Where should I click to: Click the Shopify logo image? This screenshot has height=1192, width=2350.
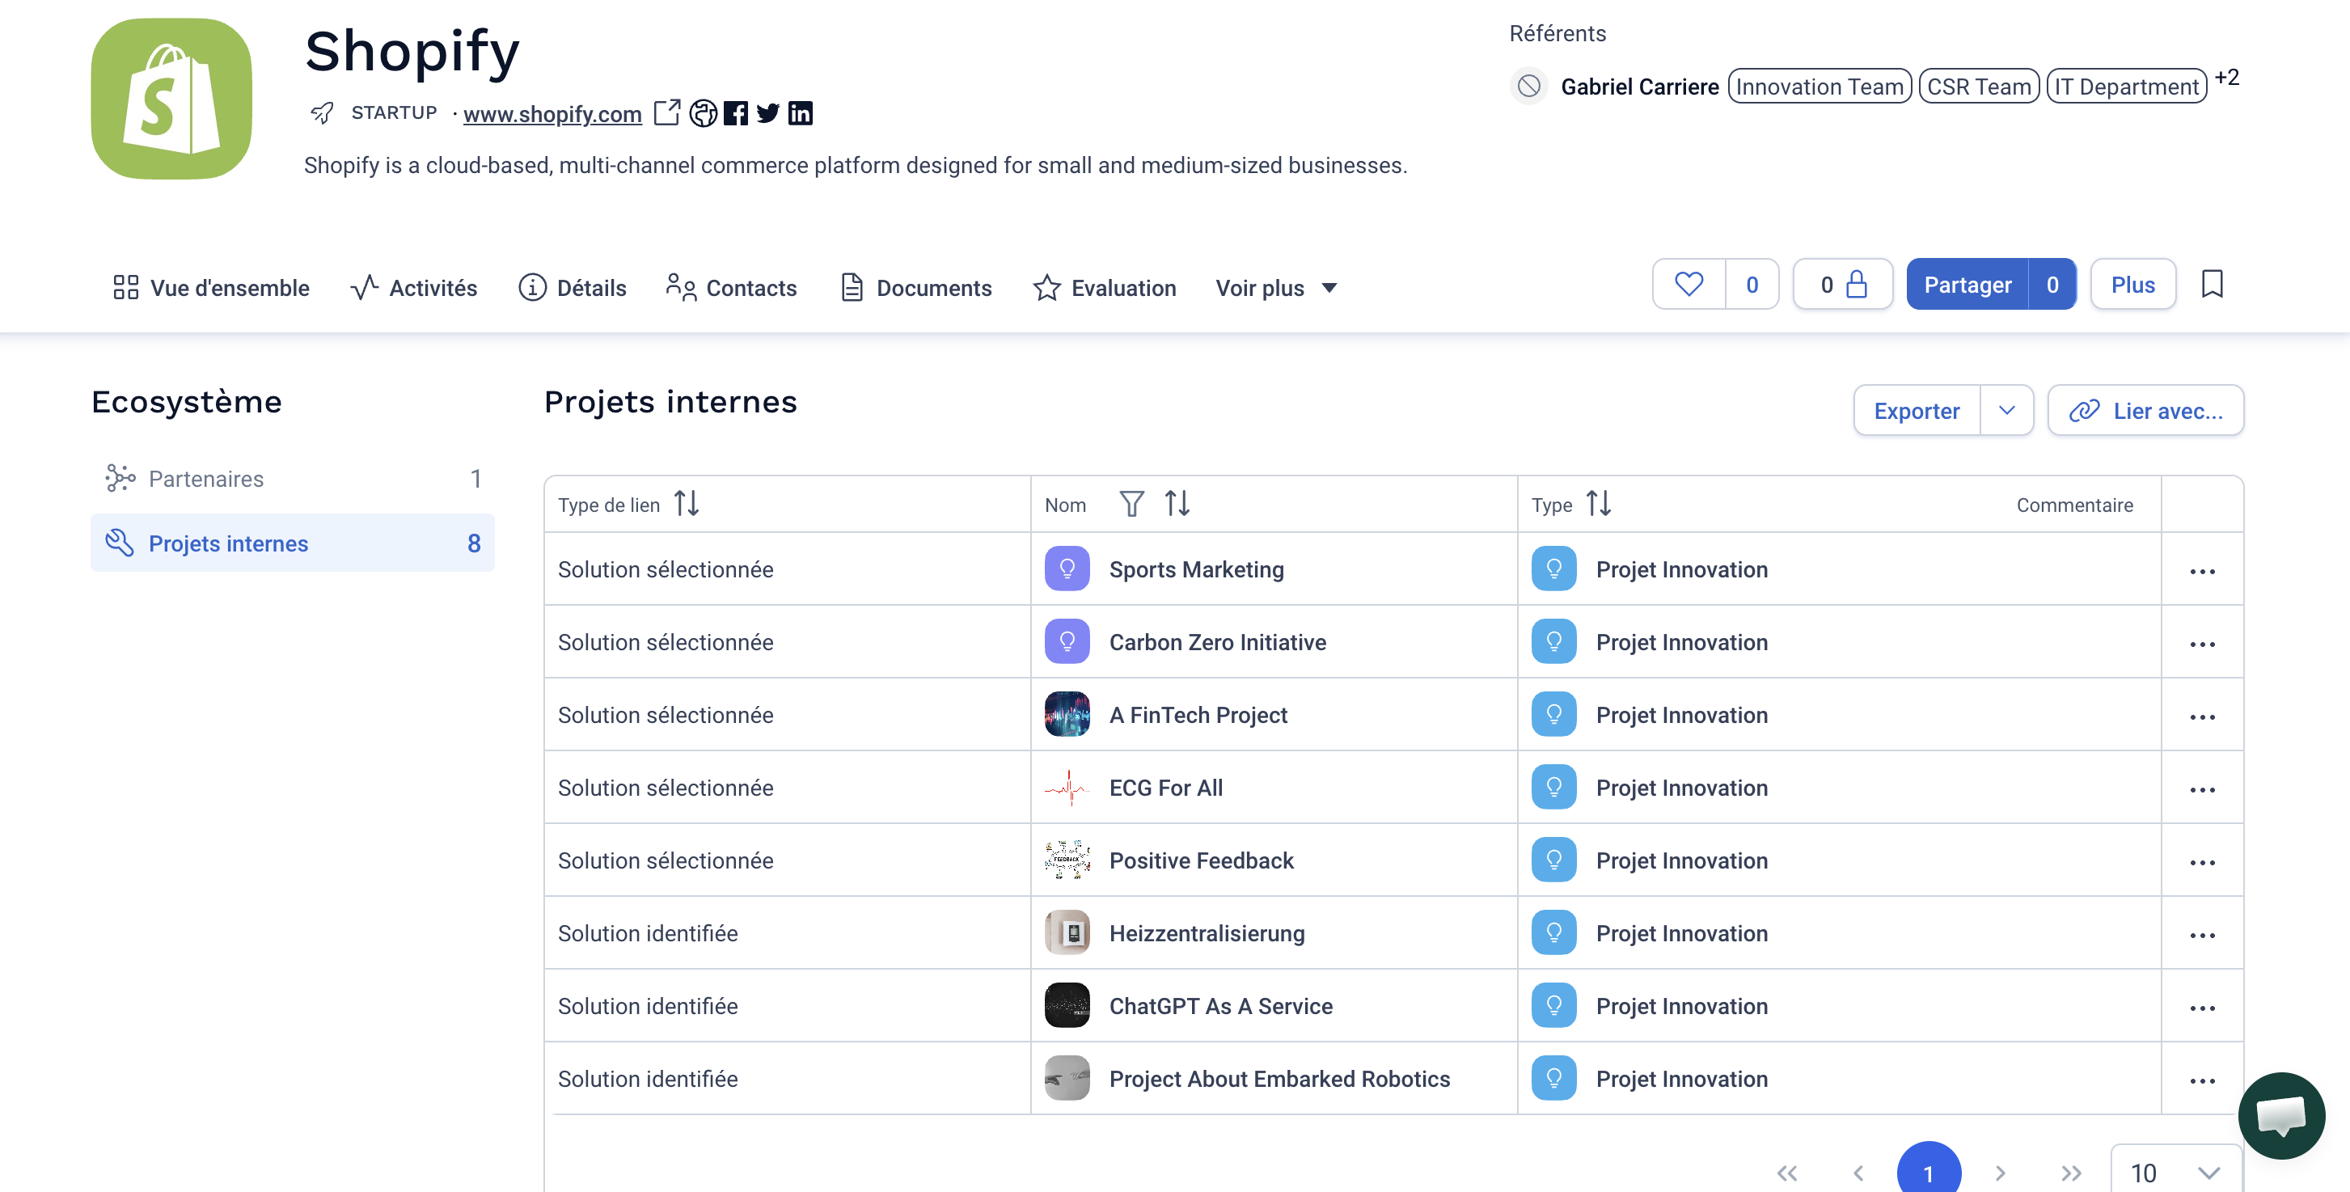171,99
